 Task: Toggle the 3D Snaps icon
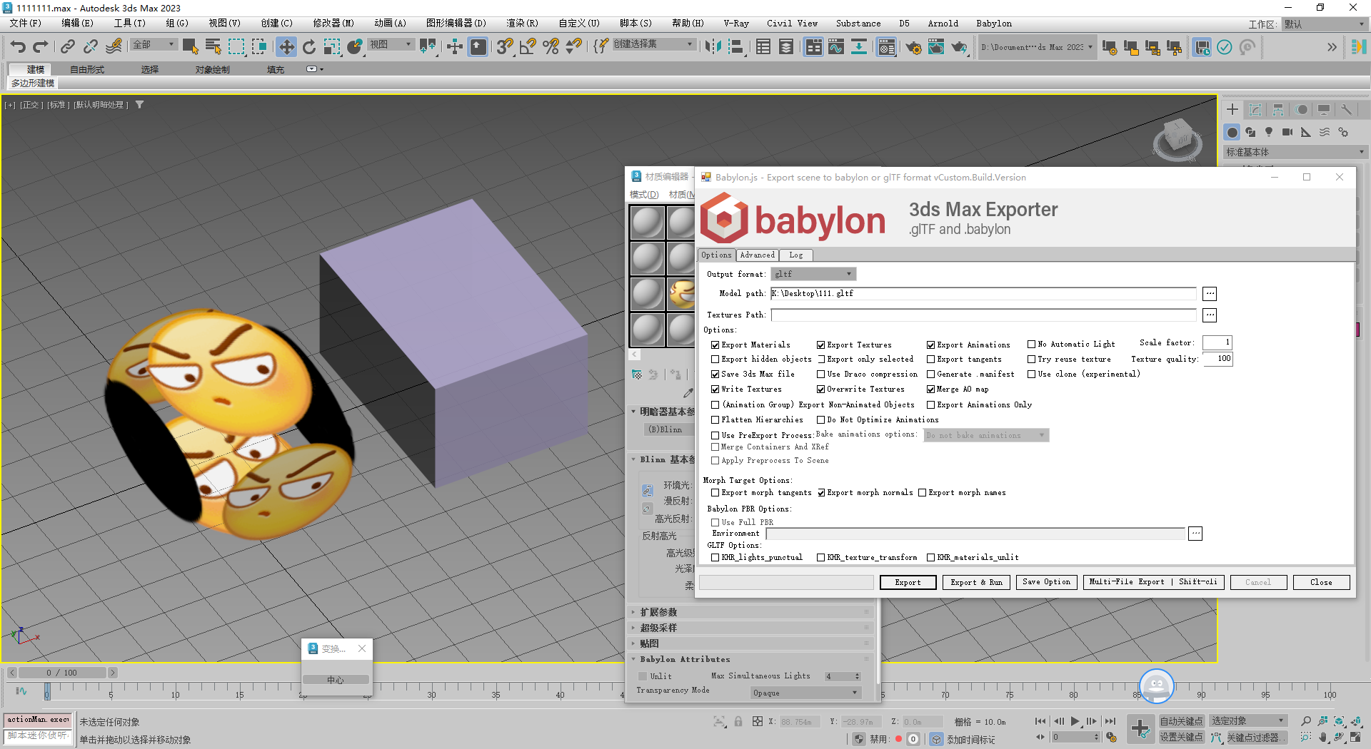tap(505, 47)
